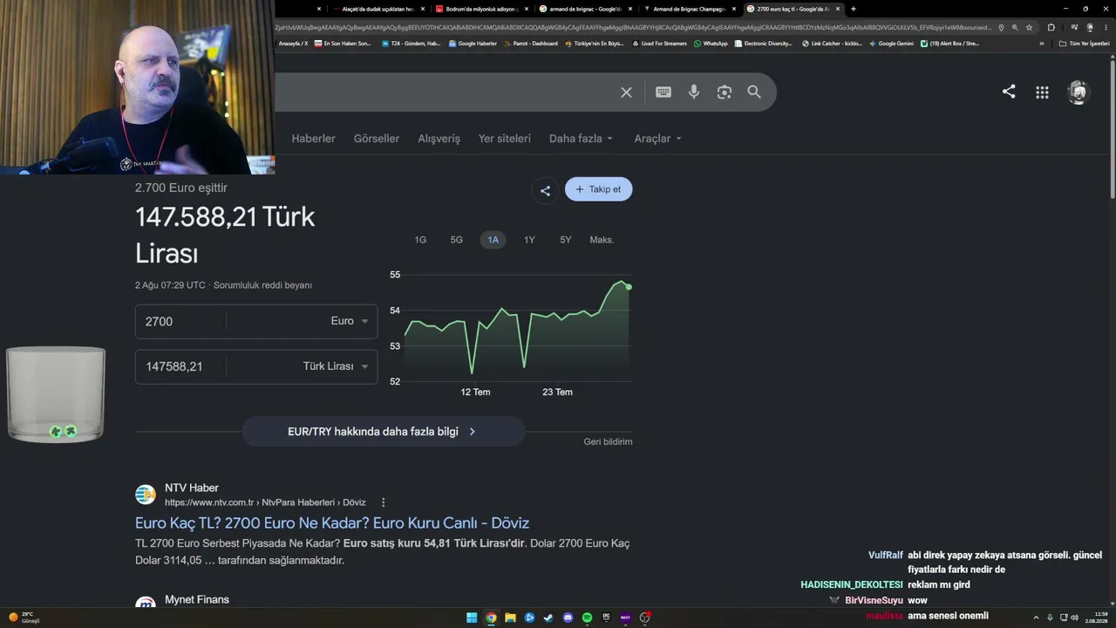
Task: Bookmark this page with the star icon
Action: (x=1029, y=28)
